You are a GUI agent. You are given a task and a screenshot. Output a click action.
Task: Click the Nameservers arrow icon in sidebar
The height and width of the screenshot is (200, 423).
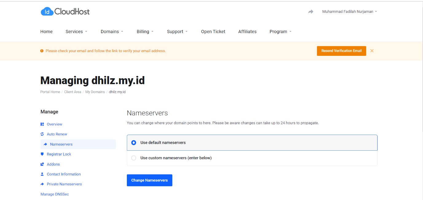point(45,144)
